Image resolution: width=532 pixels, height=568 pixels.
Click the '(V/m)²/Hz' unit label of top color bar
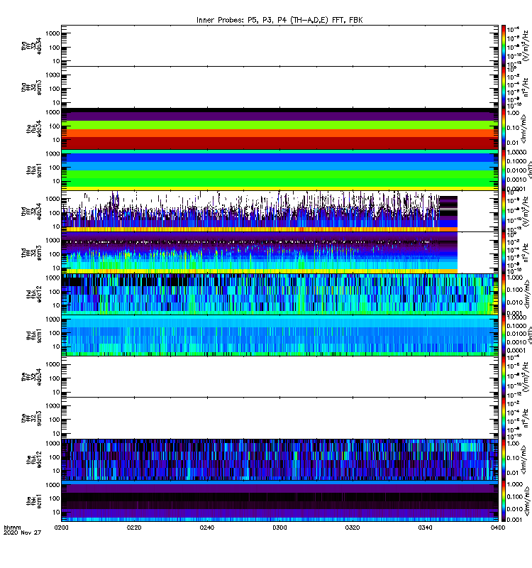(526, 46)
